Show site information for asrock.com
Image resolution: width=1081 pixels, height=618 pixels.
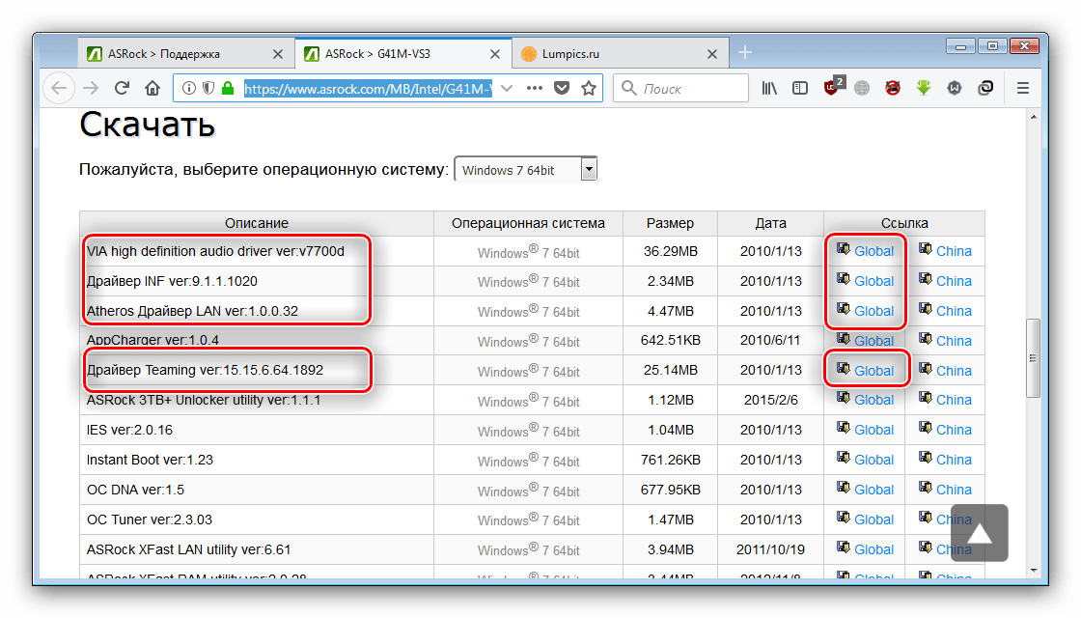coord(189,88)
